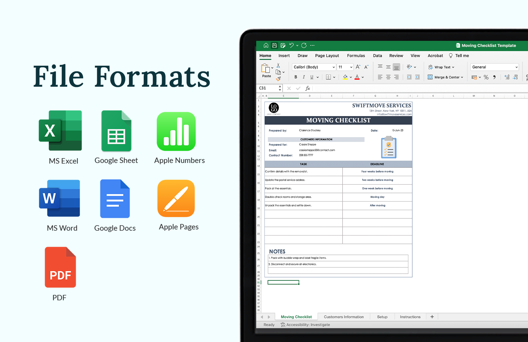This screenshot has height=342, width=528.
Task: Click the Cut scissors icon
Action: pos(278,65)
